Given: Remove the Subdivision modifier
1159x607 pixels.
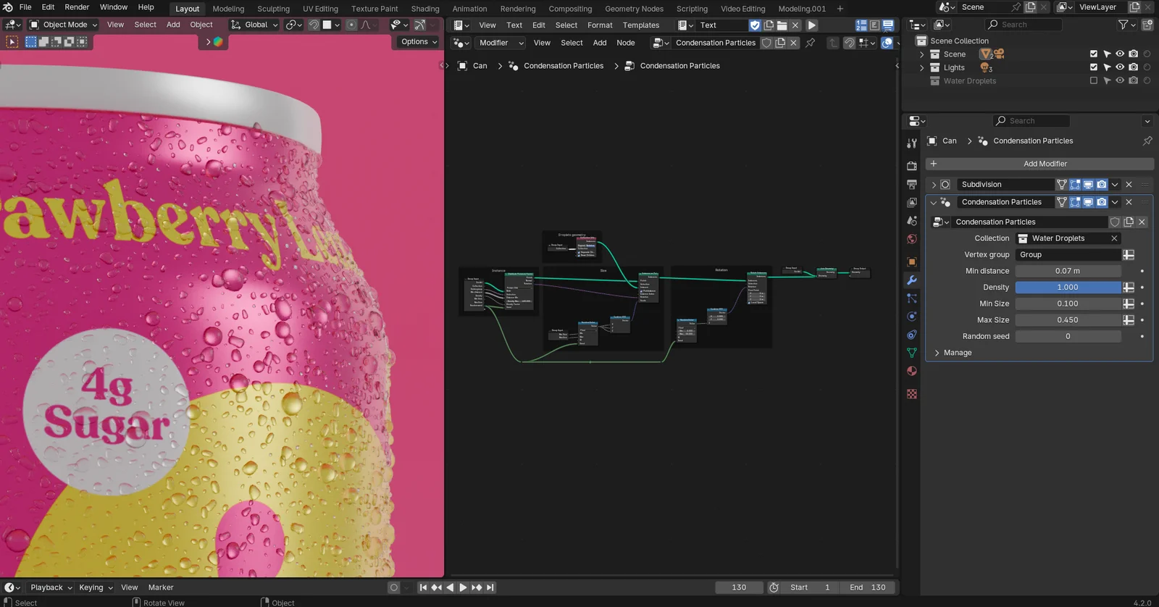Looking at the screenshot, I should [1129, 185].
